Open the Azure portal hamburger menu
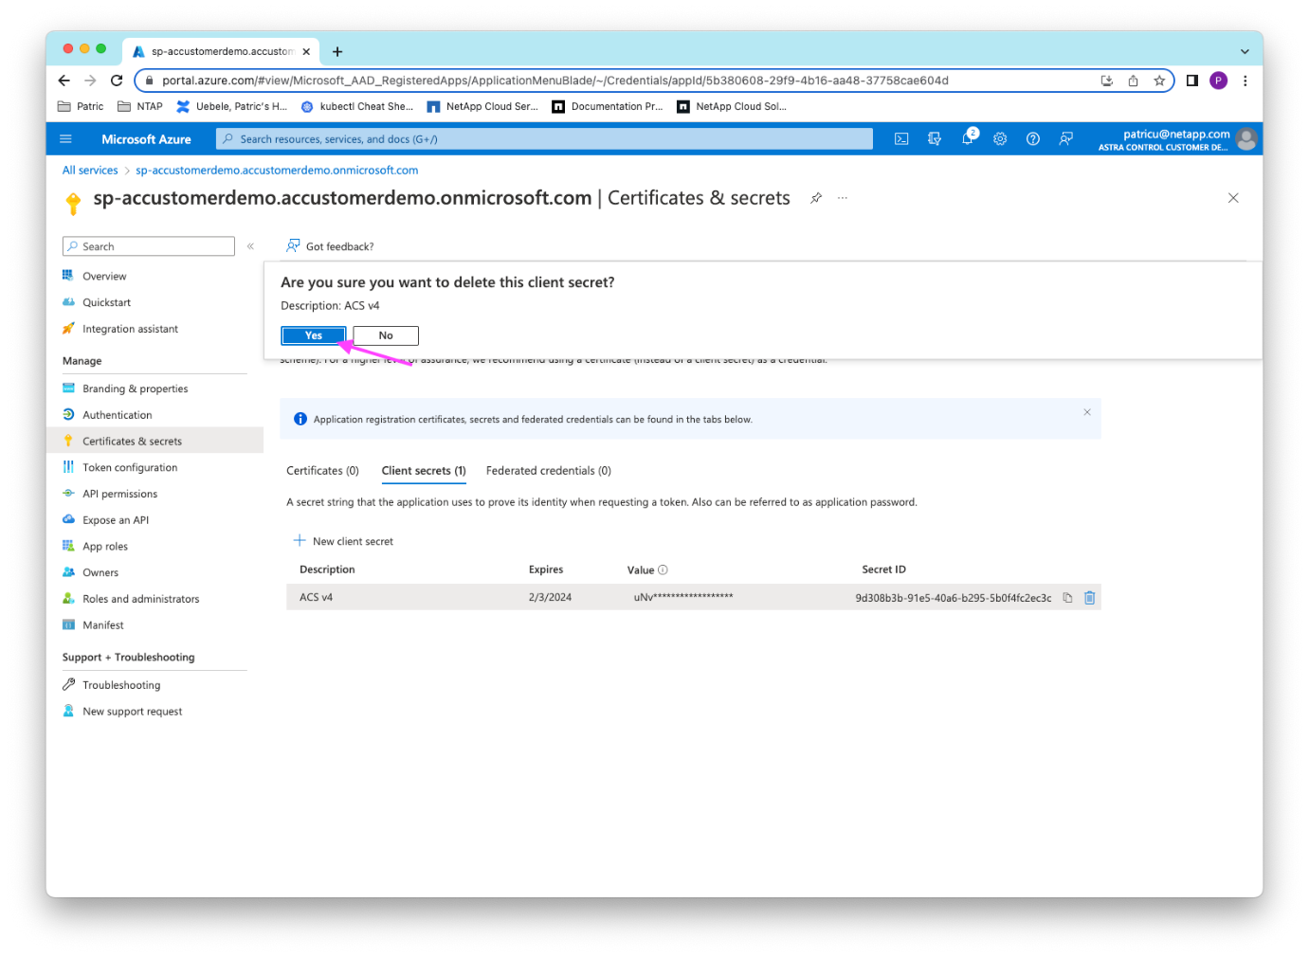Screen dimensions: 1309x958 [x=65, y=139]
